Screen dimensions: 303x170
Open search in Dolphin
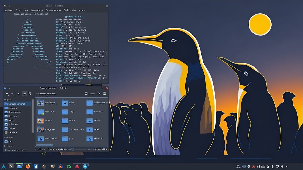(99, 94)
